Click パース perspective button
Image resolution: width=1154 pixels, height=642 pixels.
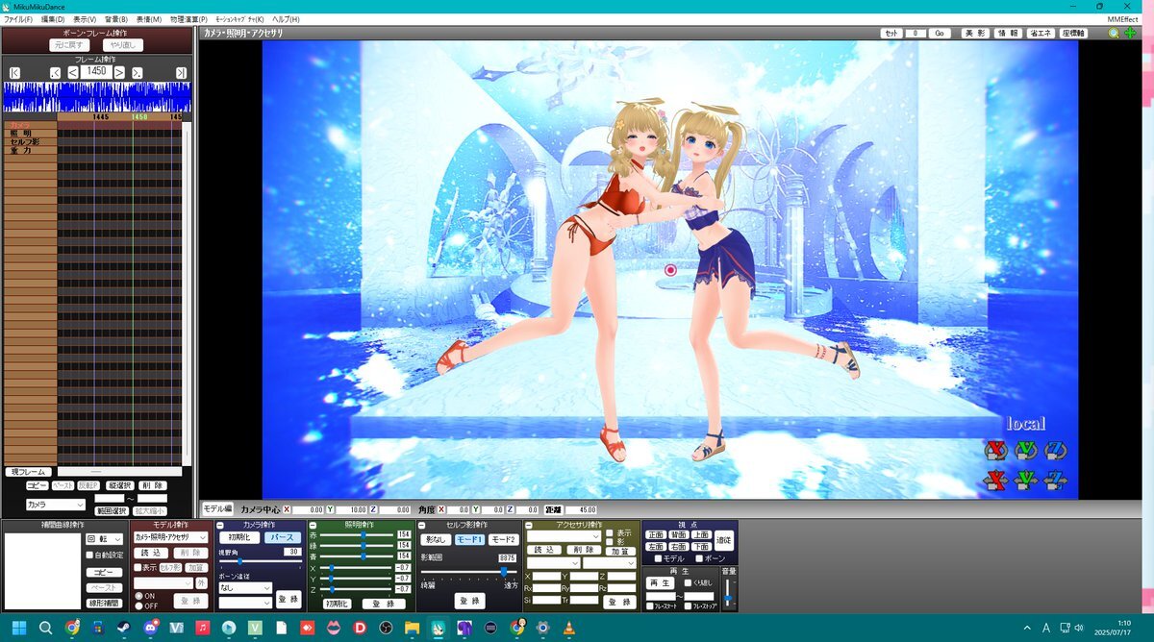[x=283, y=538]
